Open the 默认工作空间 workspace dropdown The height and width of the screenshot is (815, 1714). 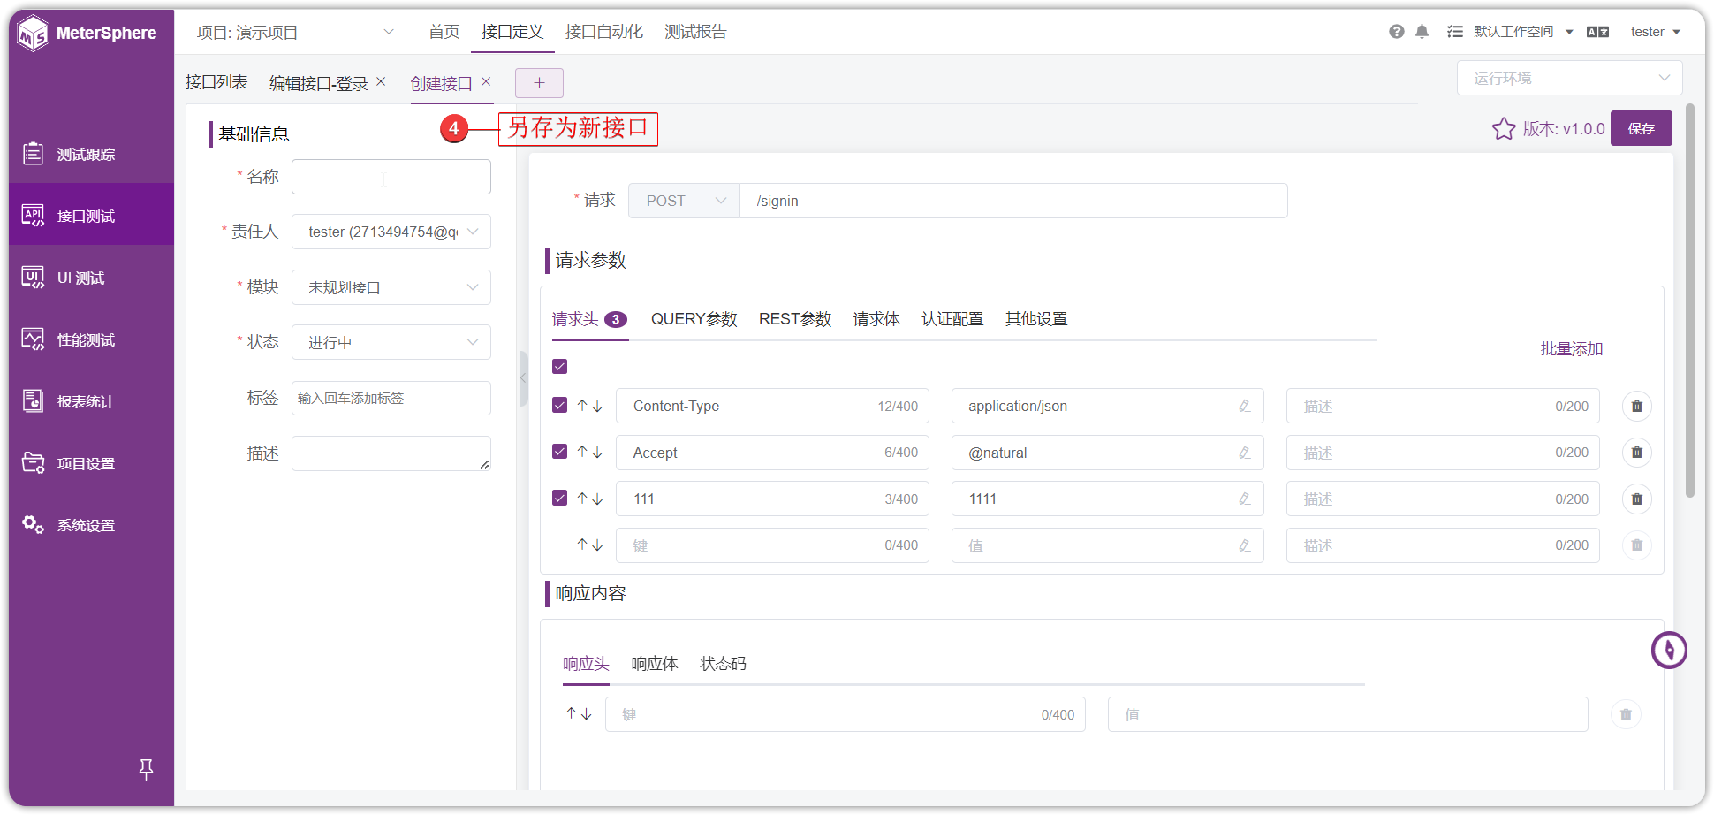coord(1523,32)
